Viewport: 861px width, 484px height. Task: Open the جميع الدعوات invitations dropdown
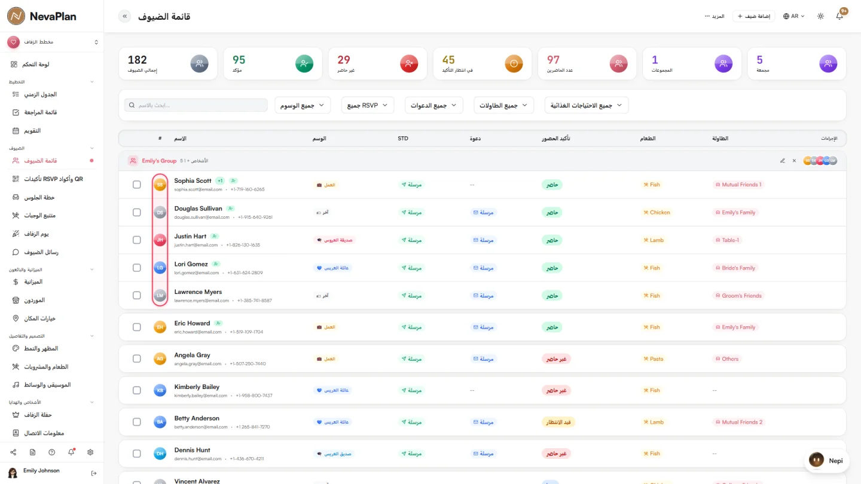(x=433, y=105)
